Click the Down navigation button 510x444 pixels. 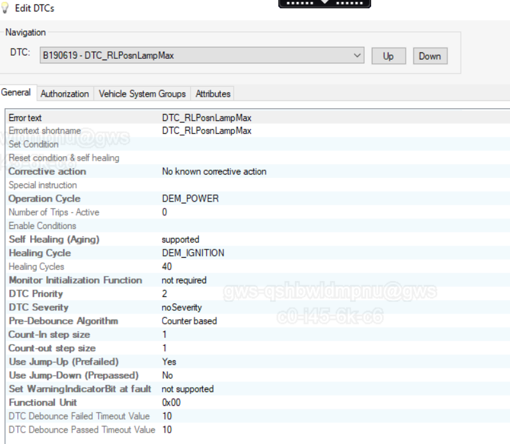point(430,56)
